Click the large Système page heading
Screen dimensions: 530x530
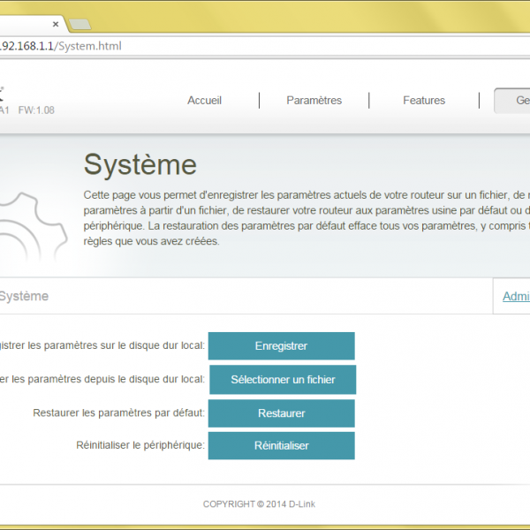click(x=140, y=164)
